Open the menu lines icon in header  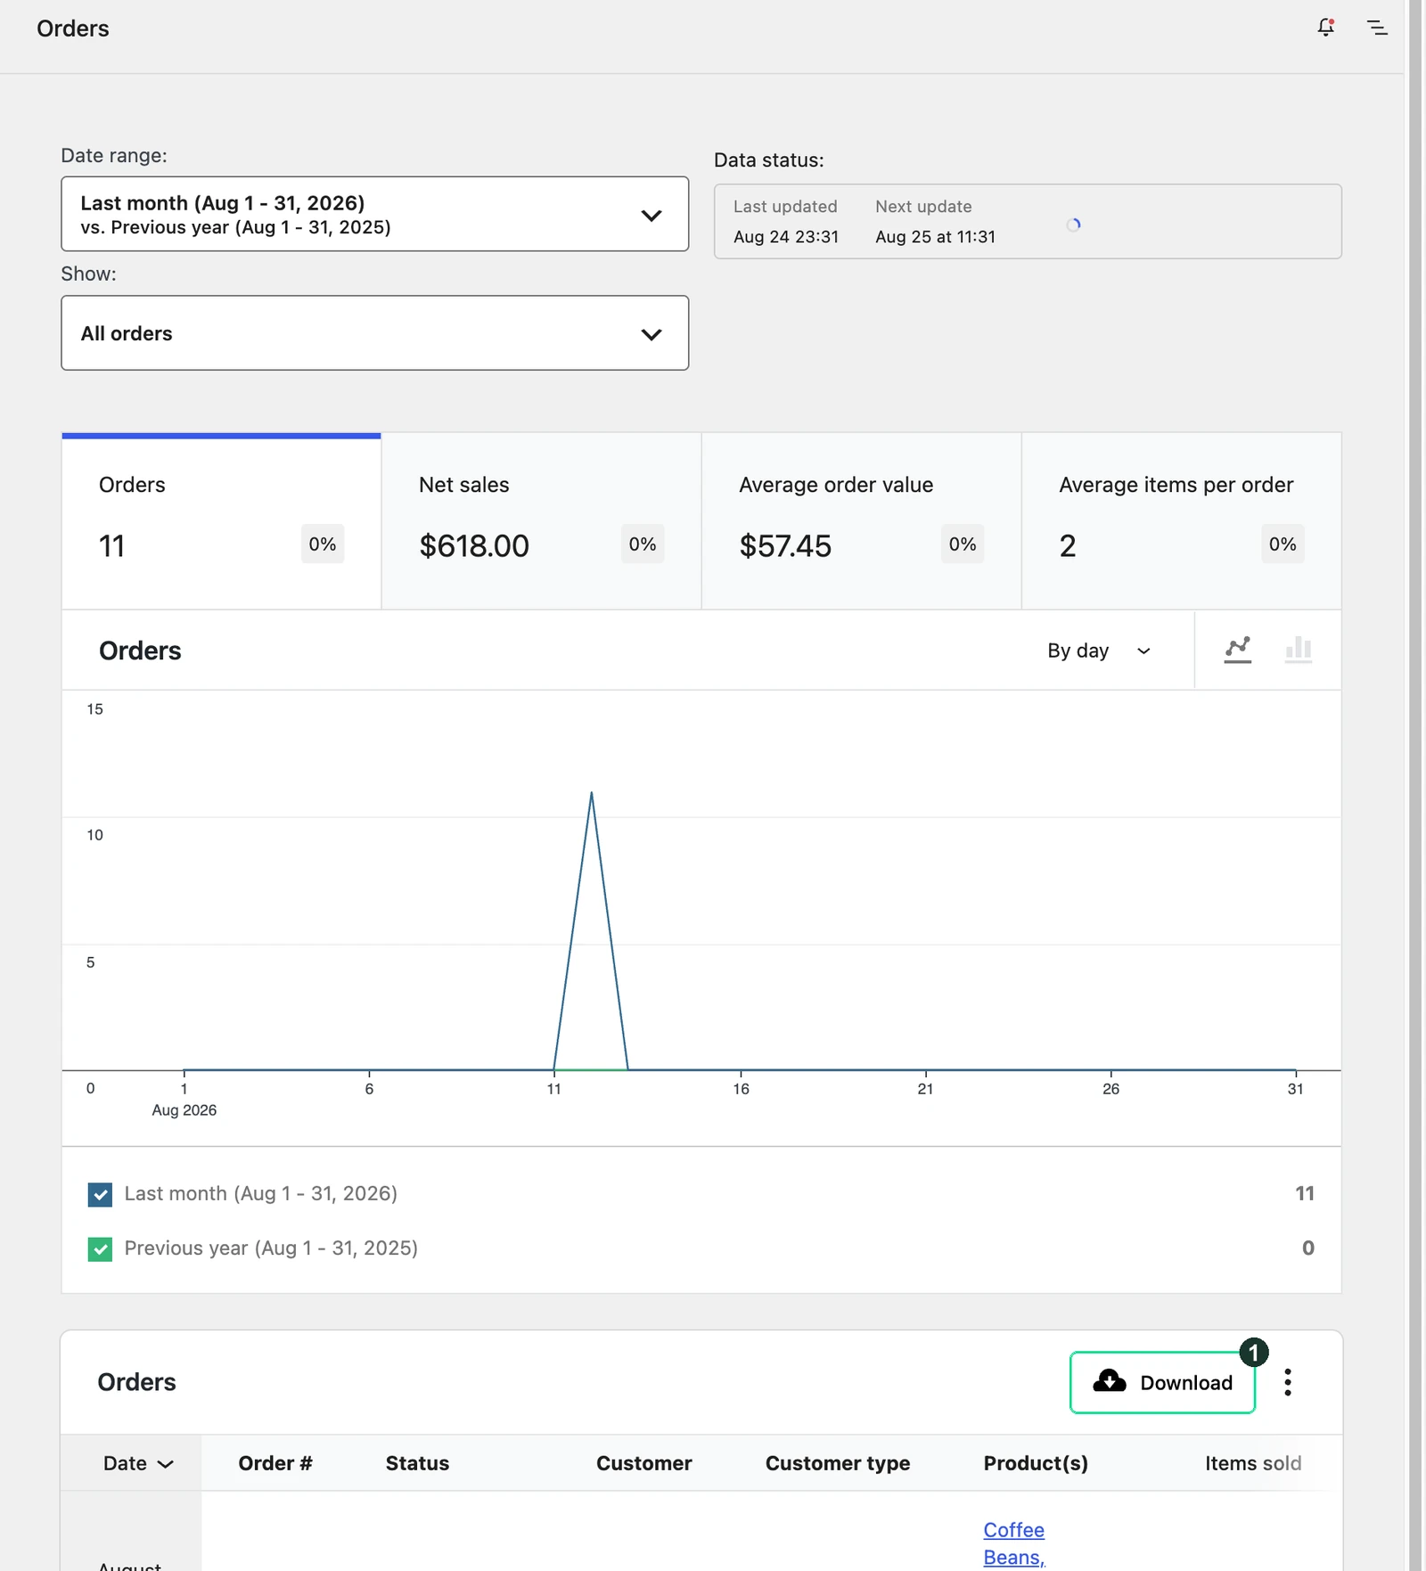(1377, 28)
